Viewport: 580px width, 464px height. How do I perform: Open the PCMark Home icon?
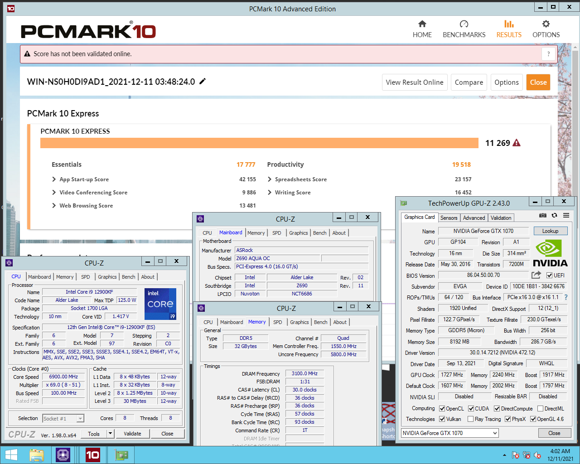422,24
